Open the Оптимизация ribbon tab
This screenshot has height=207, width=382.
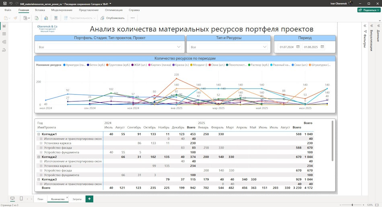pyautogui.click(x=114, y=10)
